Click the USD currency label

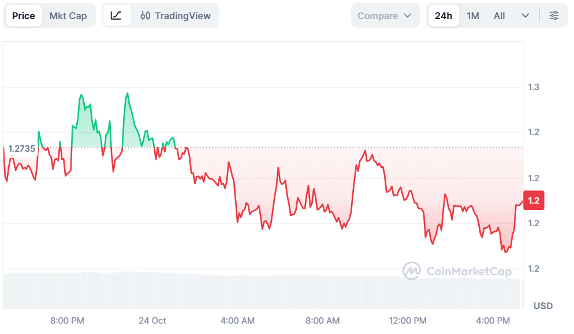point(543,306)
